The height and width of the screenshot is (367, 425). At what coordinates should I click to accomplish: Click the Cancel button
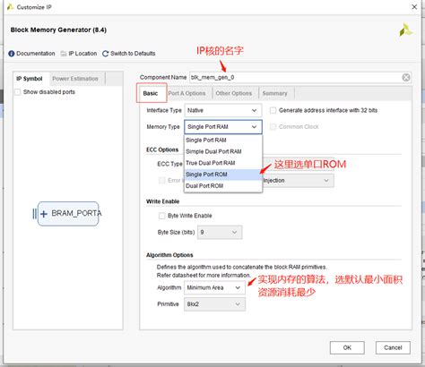tap(393, 347)
